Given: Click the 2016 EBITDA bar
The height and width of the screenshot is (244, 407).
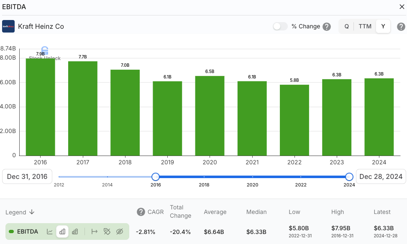Looking at the screenshot, I should pyautogui.click(x=41, y=107).
